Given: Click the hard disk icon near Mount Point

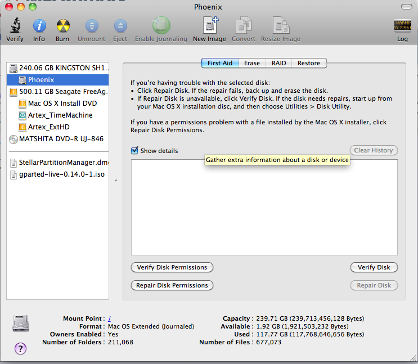Looking at the screenshot, I should [20, 323].
